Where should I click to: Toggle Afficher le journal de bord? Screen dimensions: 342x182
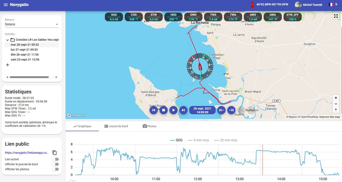click(55, 164)
